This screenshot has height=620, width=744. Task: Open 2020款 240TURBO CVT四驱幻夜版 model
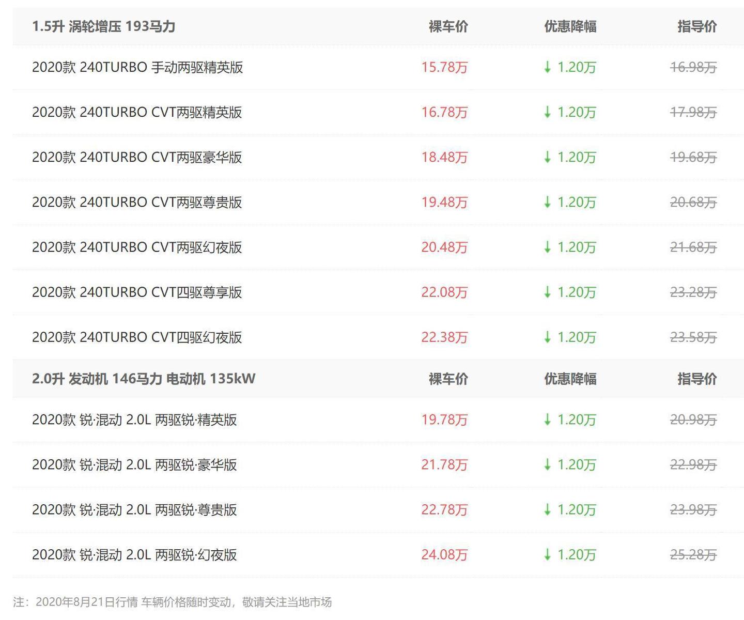(137, 337)
